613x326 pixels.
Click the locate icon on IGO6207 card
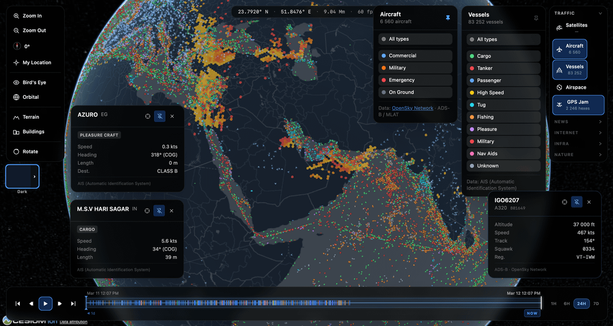(x=564, y=202)
